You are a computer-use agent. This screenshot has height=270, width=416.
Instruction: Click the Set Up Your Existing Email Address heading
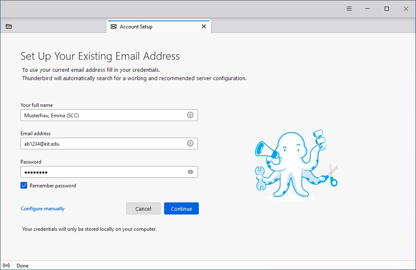[100, 56]
